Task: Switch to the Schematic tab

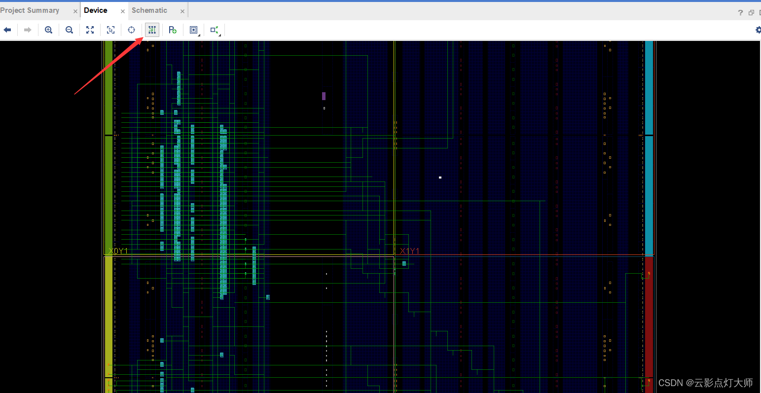Action: (149, 10)
